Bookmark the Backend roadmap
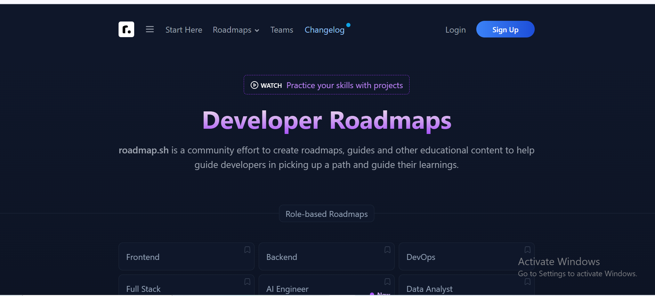This screenshot has height=296, width=655. coord(387,250)
